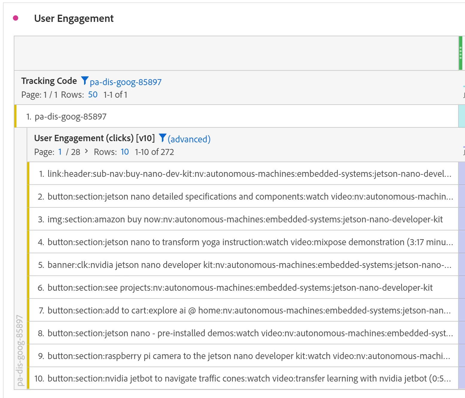Select the yoga instruction watch video row
Screen dimensions: 465x398
tap(250, 242)
